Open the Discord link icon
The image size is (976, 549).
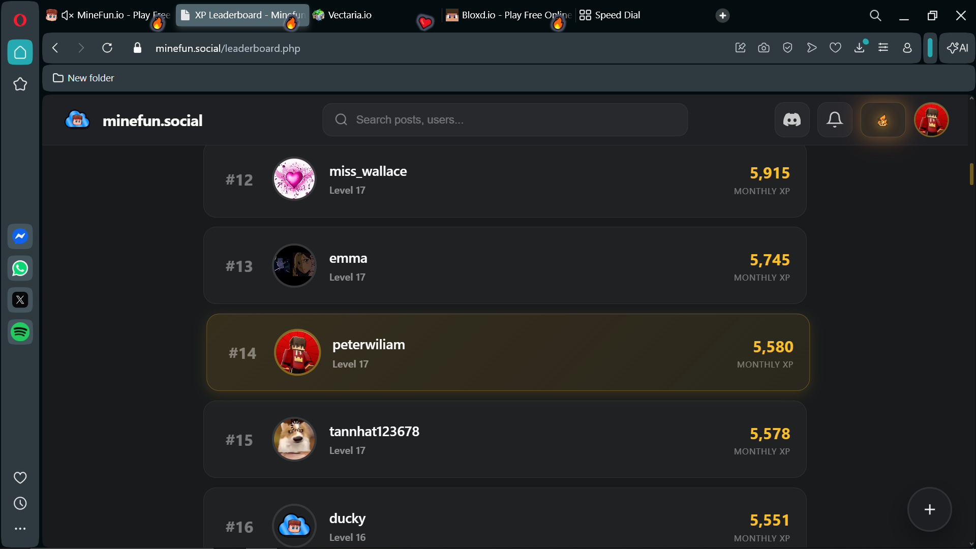click(x=791, y=120)
